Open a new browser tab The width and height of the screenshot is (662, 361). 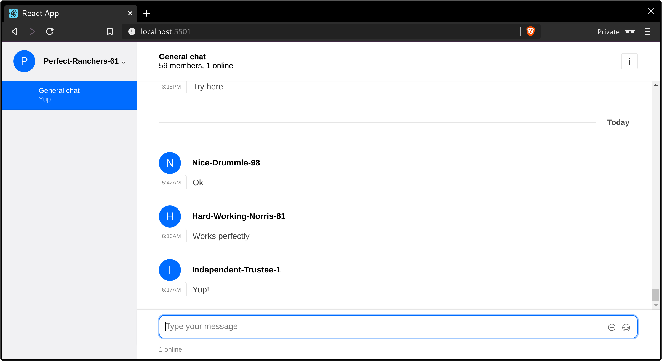click(147, 13)
